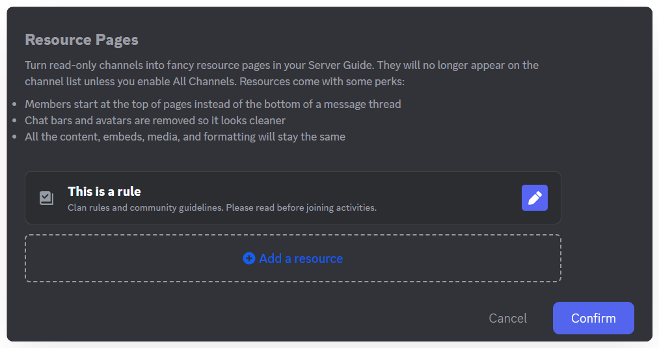
Task: Click the "Add a resource" link text
Action: [301, 258]
